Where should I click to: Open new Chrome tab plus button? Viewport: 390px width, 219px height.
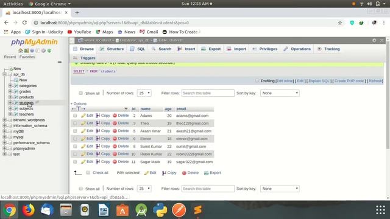coord(77,12)
